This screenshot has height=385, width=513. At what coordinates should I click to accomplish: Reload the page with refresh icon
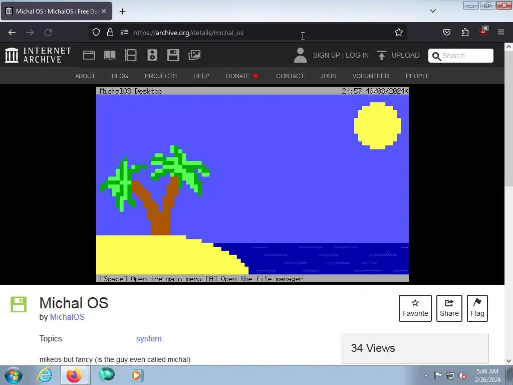click(48, 33)
